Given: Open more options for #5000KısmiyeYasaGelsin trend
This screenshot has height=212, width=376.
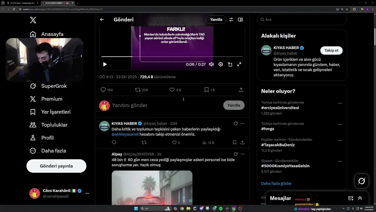Looking at the screenshot, I should click(x=340, y=161).
